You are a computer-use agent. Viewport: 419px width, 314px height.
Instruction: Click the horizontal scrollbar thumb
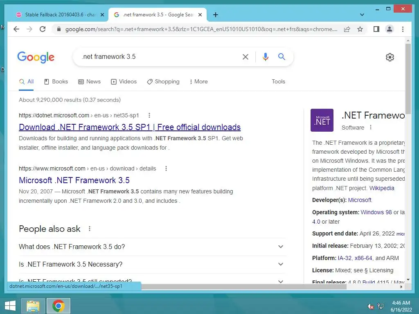click(244, 287)
